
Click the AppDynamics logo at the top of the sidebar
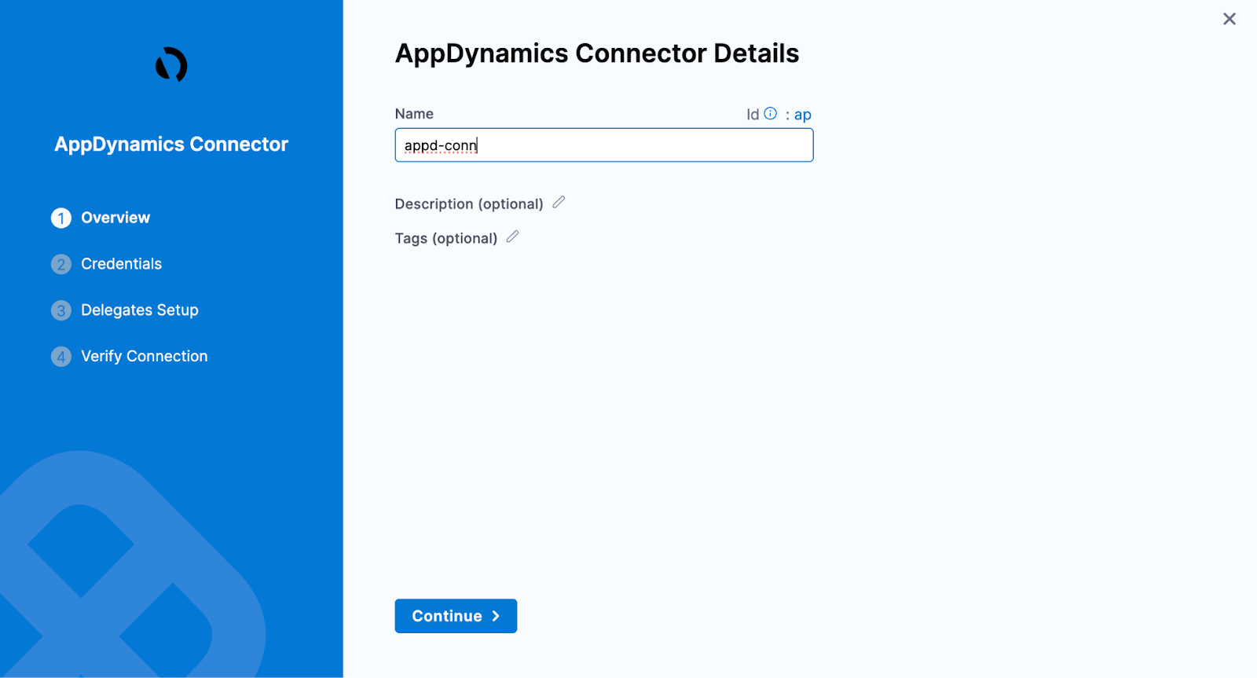171,64
